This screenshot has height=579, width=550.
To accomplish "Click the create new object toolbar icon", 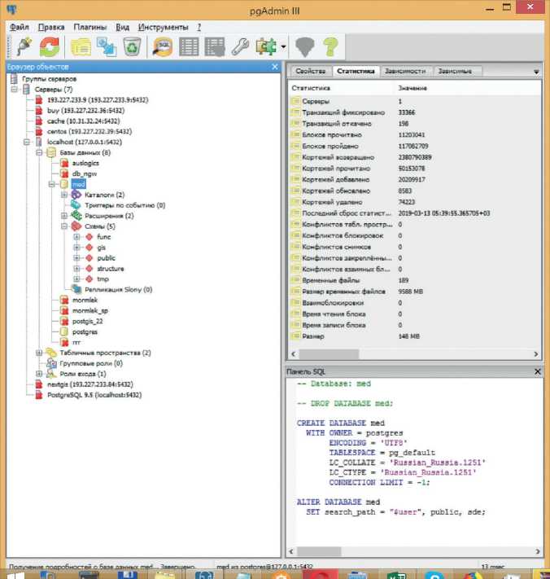I will (x=106, y=47).
